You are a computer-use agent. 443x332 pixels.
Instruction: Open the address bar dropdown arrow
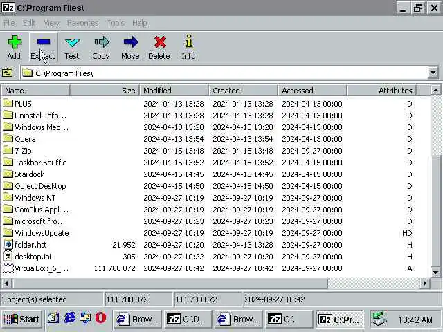[x=433, y=73]
